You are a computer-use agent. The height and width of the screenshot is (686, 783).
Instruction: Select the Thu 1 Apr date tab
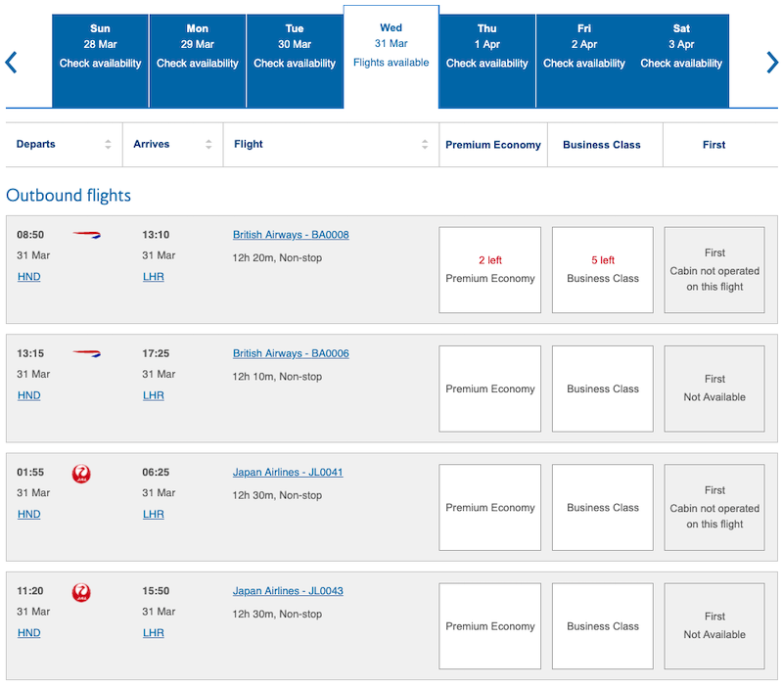pyautogui.click(x=486, y=61)
